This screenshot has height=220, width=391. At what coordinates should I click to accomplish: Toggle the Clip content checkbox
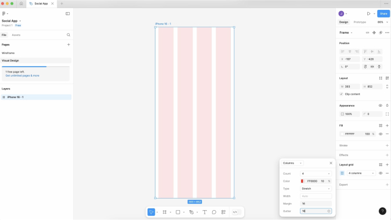point(341,94)
